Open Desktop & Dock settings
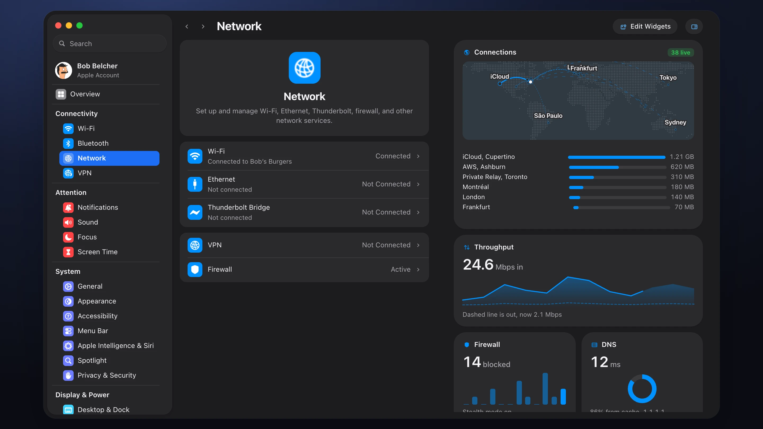 tap(109, 409)
